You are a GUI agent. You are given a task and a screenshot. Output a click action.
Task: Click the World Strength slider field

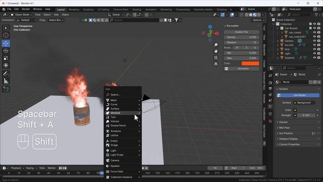click(306, 115)
